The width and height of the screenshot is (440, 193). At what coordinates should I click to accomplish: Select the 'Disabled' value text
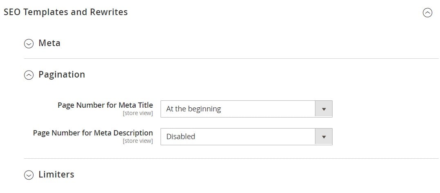(181, 136)
